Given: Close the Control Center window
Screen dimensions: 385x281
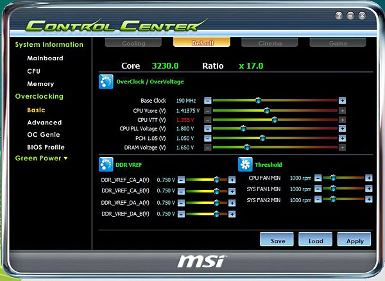Looking at the screenshot, I should tap(362, 15).
